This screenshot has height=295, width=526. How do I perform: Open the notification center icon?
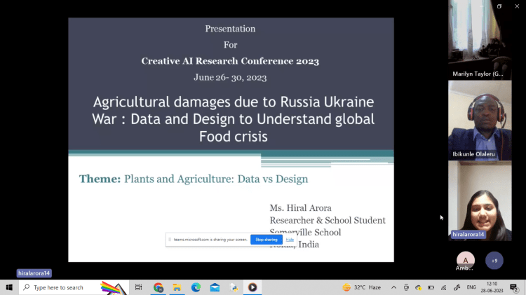click(514, 287)
